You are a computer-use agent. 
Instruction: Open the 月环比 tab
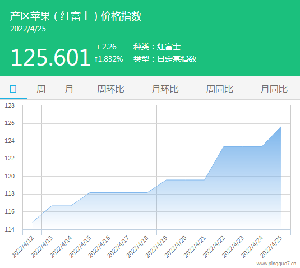click(165, 89)
